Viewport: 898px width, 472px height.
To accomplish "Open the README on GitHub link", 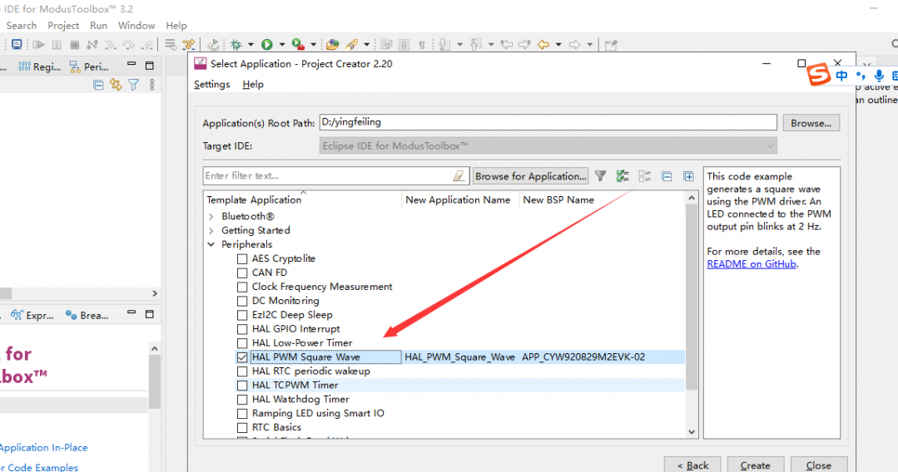I will [x=752, y=264].
